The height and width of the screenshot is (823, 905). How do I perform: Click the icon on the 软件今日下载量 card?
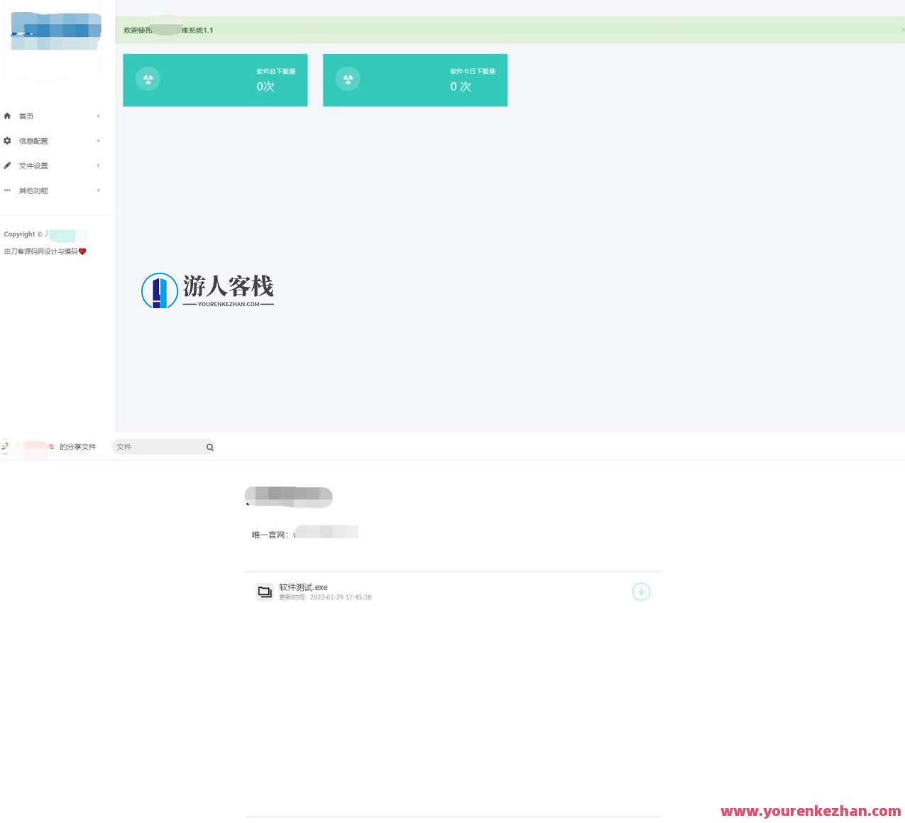tap(347, 79)
